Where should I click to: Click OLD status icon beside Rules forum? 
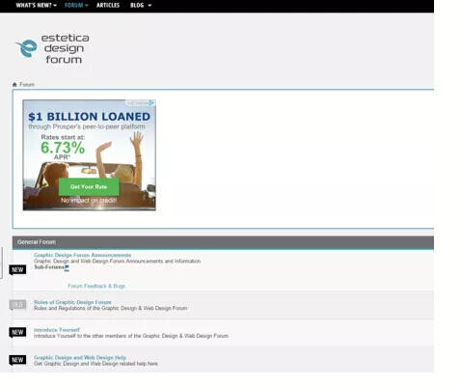[17, 304]
